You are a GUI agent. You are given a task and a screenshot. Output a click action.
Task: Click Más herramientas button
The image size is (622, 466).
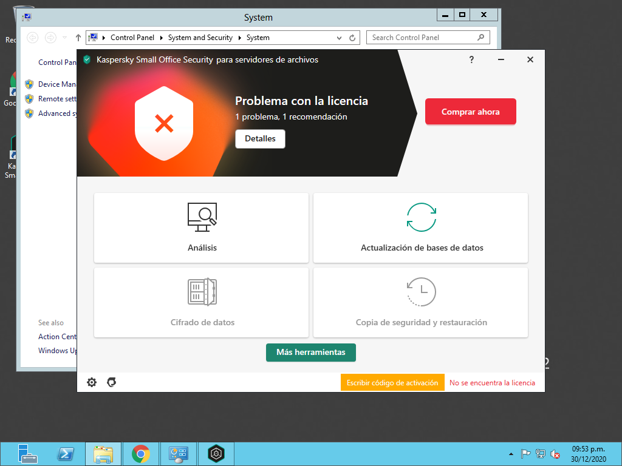pos(311,353)
